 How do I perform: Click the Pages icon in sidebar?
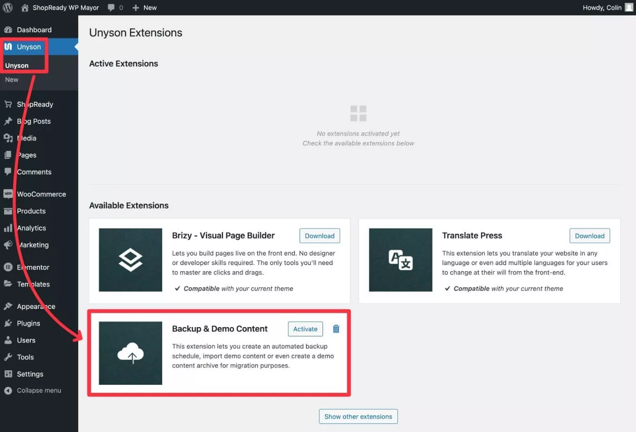pos(8,155)
